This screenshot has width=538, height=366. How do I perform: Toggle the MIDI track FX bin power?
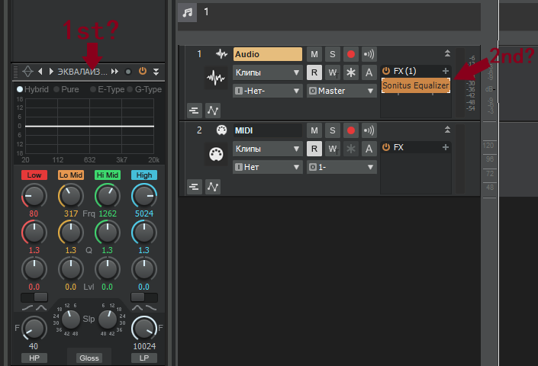tap(386, 147)
